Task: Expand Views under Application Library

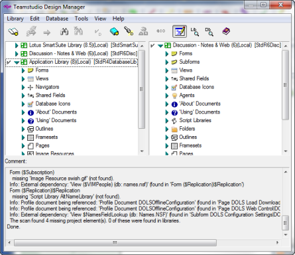Action: 23,79
